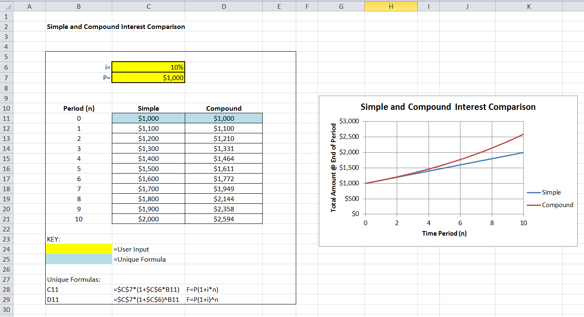
Task: Select the yellow principal input cell beside P=
Action: pyautogui.click(x=148, y=78)
